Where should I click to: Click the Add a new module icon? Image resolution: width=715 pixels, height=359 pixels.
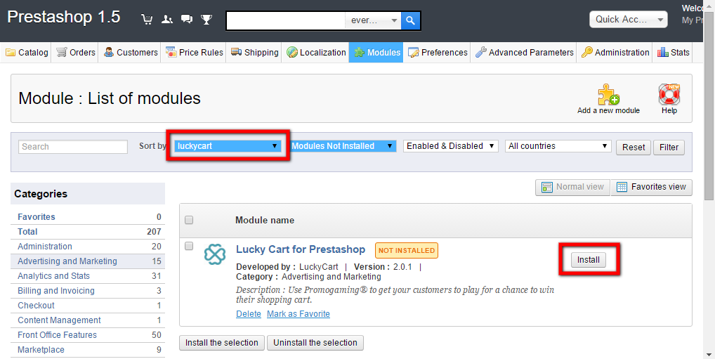tap(608, 95)
